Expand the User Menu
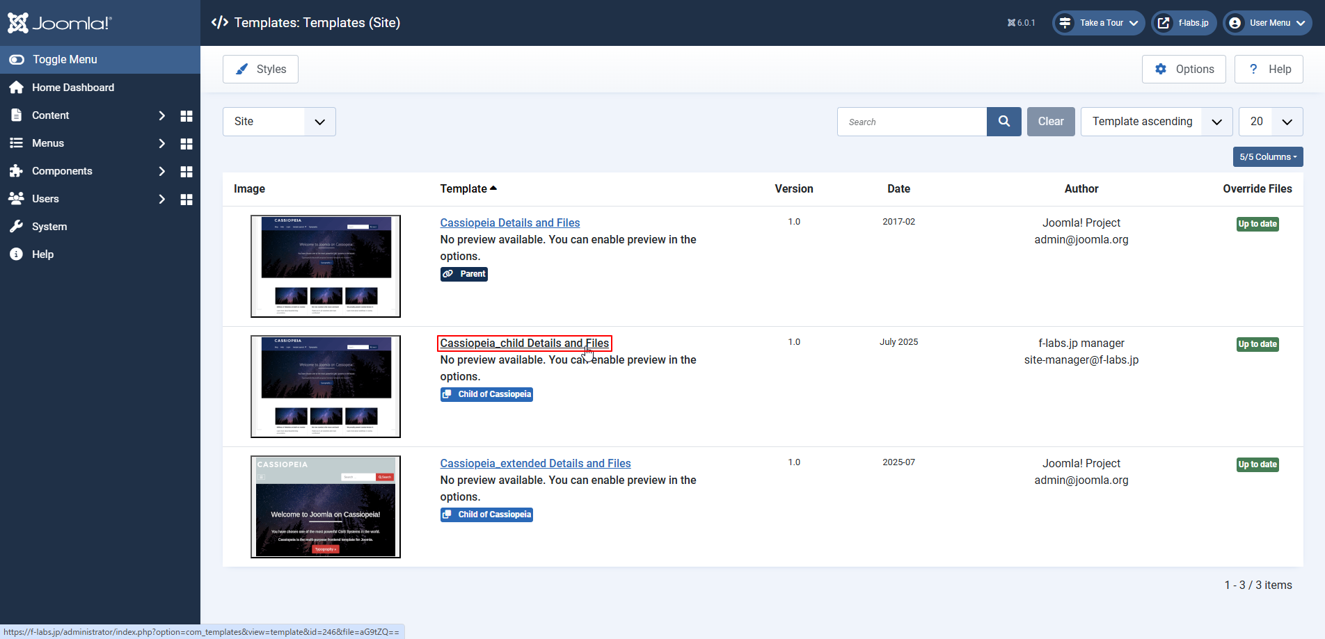This screenshot has width=1325, height=639. pos(1267,23)
